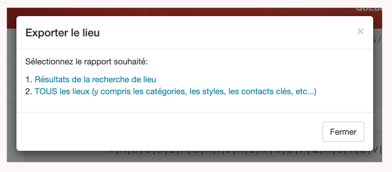Screen dimensions: 392x172
Task: Select letter V in the alphabet filter
Action: 375,150
